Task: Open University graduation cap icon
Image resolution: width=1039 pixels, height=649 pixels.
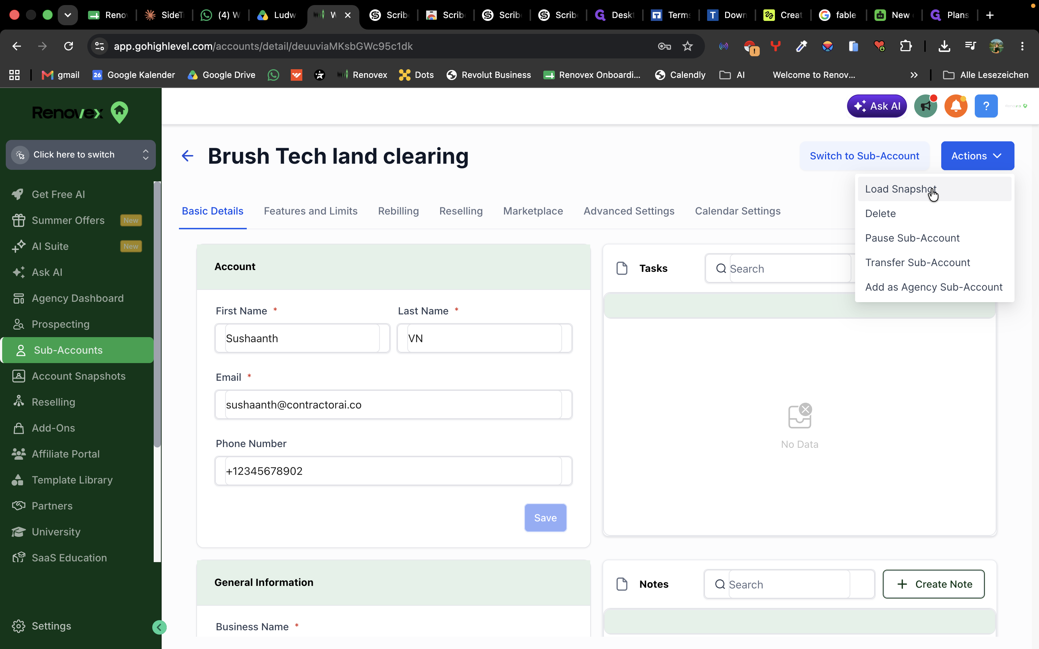Action: [18, 532]
